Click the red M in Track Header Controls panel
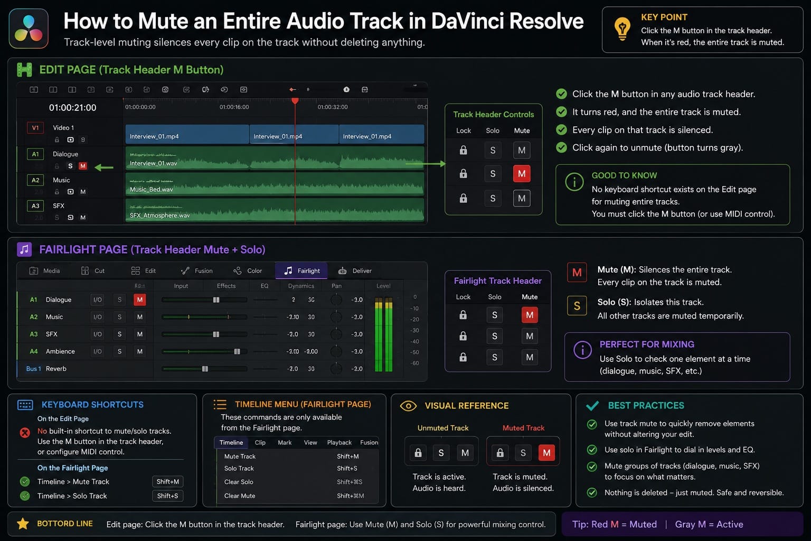Image resolution: width=811 pixels, height=541 pixels. tap(522, 174)
